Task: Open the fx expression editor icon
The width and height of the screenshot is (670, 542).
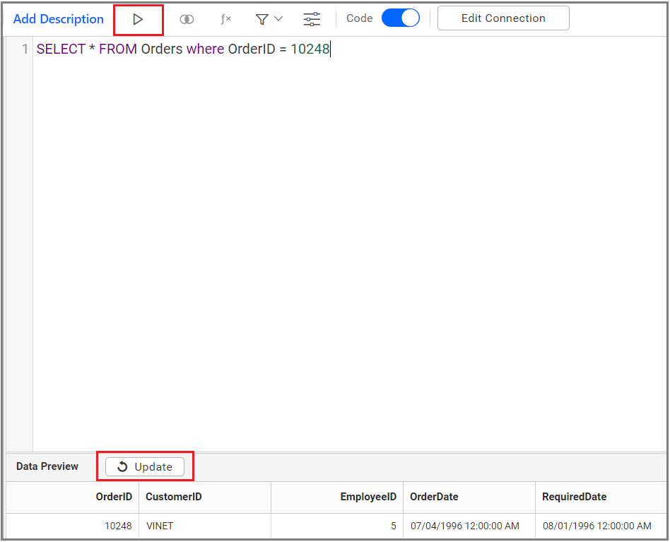Action: pyautogui.click(x=225, y=20)
